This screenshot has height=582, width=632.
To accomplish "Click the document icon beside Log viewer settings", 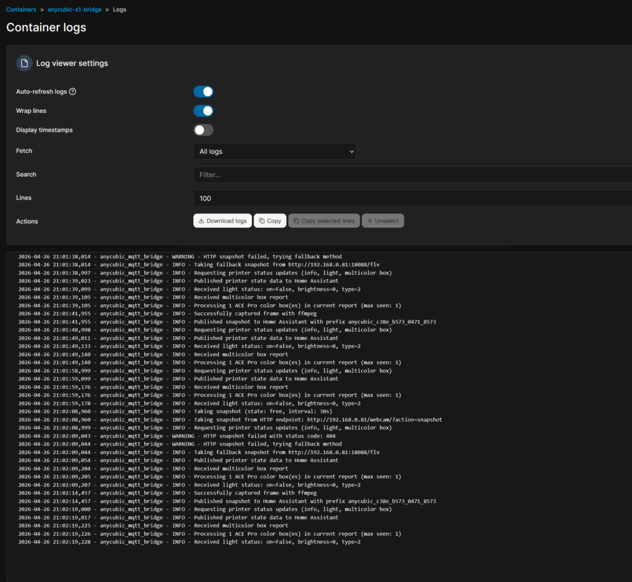I will pyautogui.click(x=24, y=63).
